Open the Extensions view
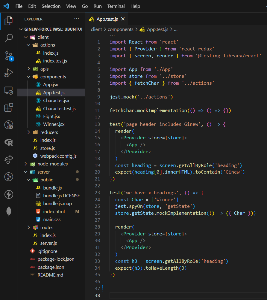The image size is (267, 300). 9,108
